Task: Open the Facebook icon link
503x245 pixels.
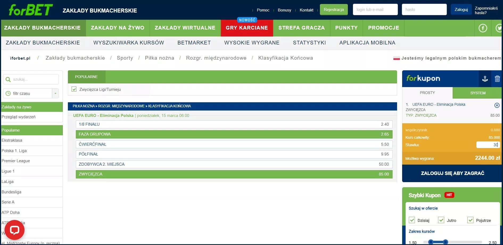Action: pyautogui.click(x=483, y=28)
